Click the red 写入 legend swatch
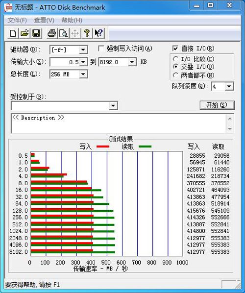245x293 pixels. point(103,146)
